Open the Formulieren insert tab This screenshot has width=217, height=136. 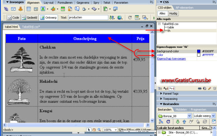pyautogui.click(x=65, y=3)
